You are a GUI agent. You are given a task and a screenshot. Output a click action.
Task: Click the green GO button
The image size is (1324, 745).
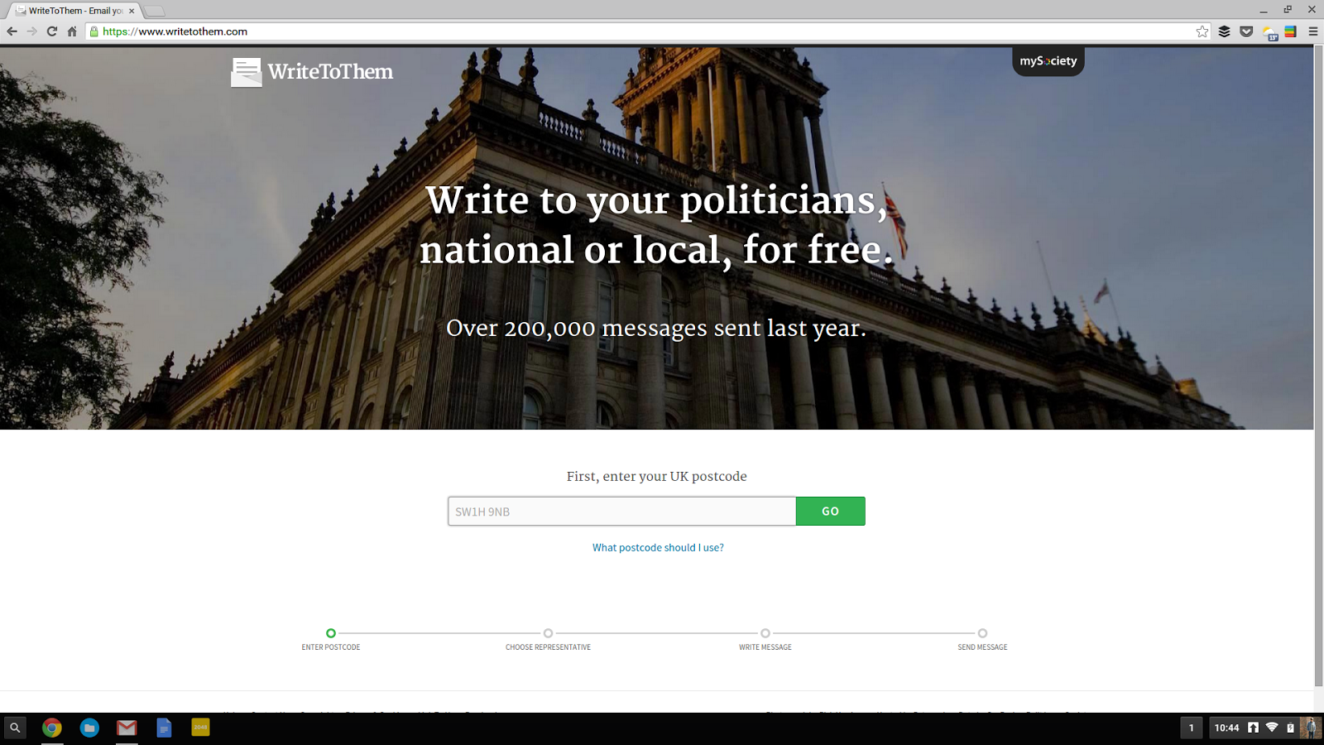tap(830, 511)
